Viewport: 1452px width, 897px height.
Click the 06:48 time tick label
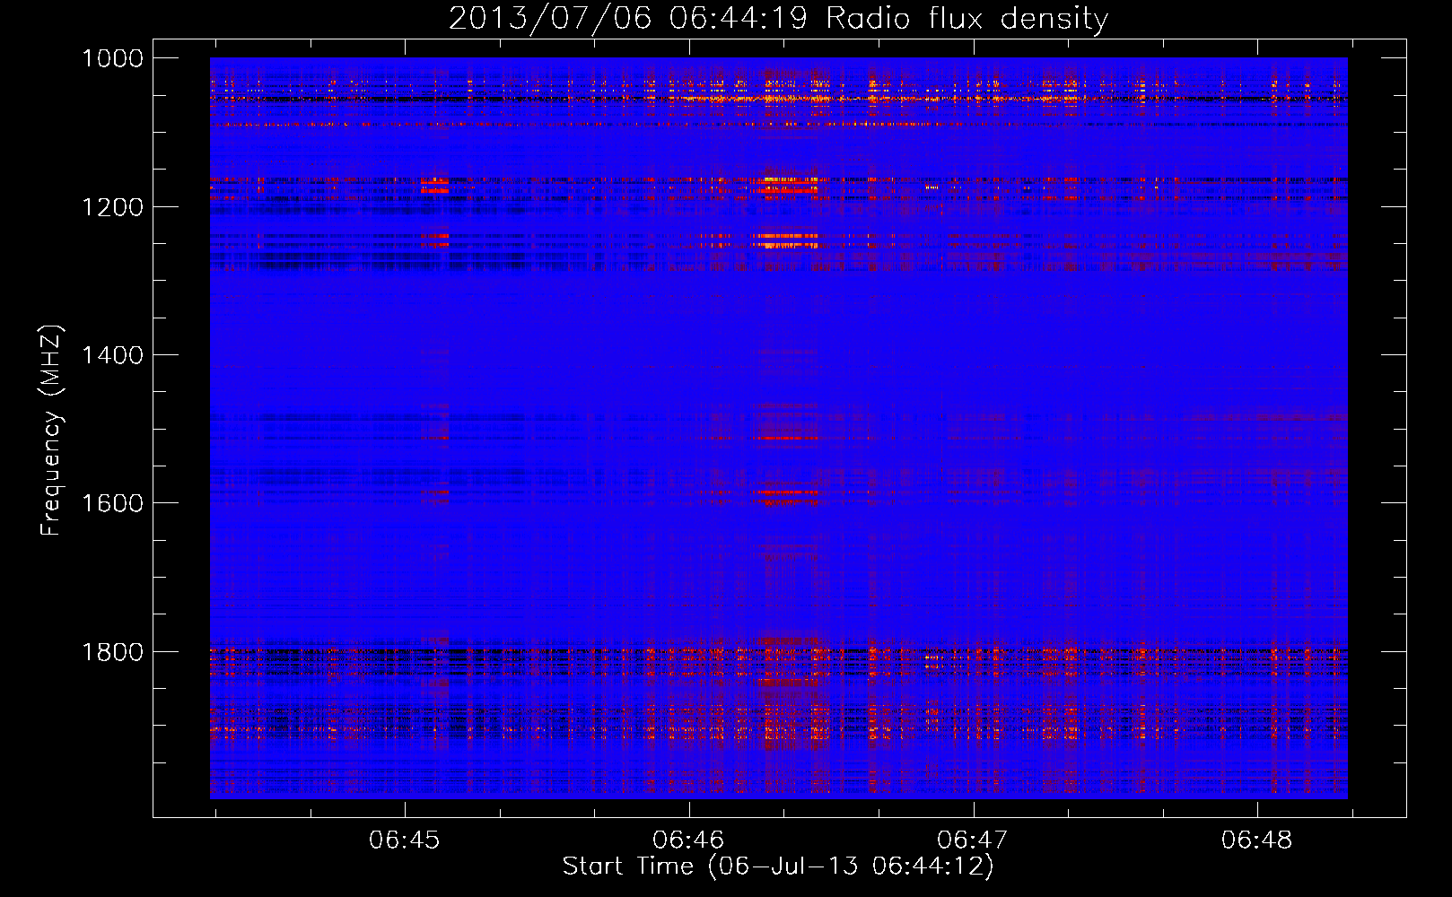(1257, 840)
